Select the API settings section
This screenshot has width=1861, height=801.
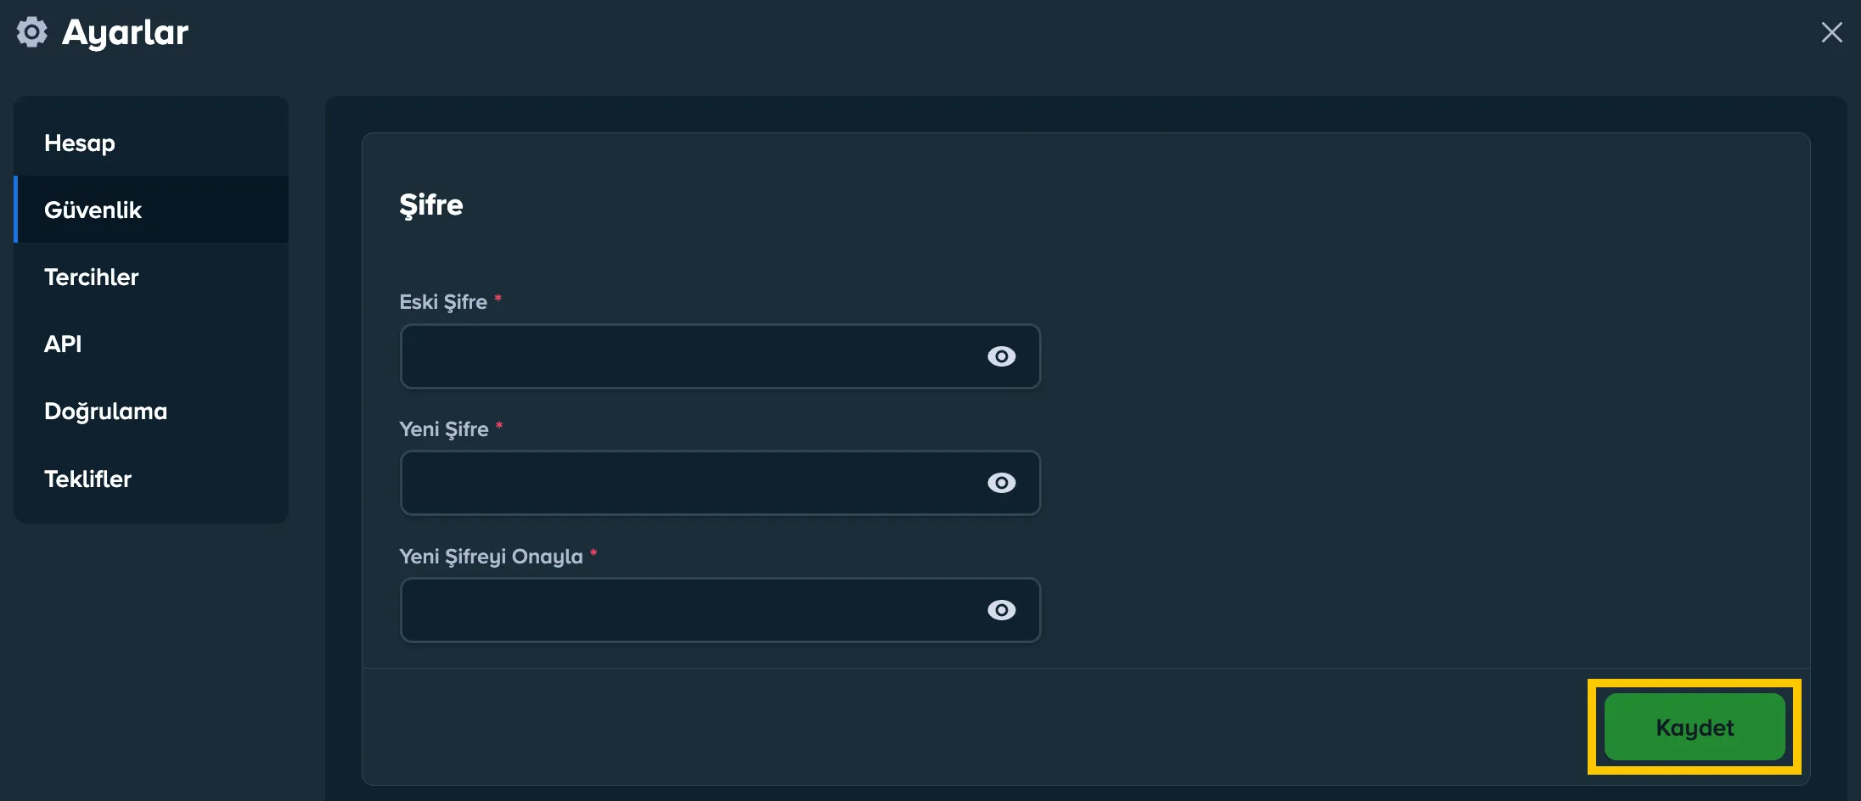coord(63,344)
